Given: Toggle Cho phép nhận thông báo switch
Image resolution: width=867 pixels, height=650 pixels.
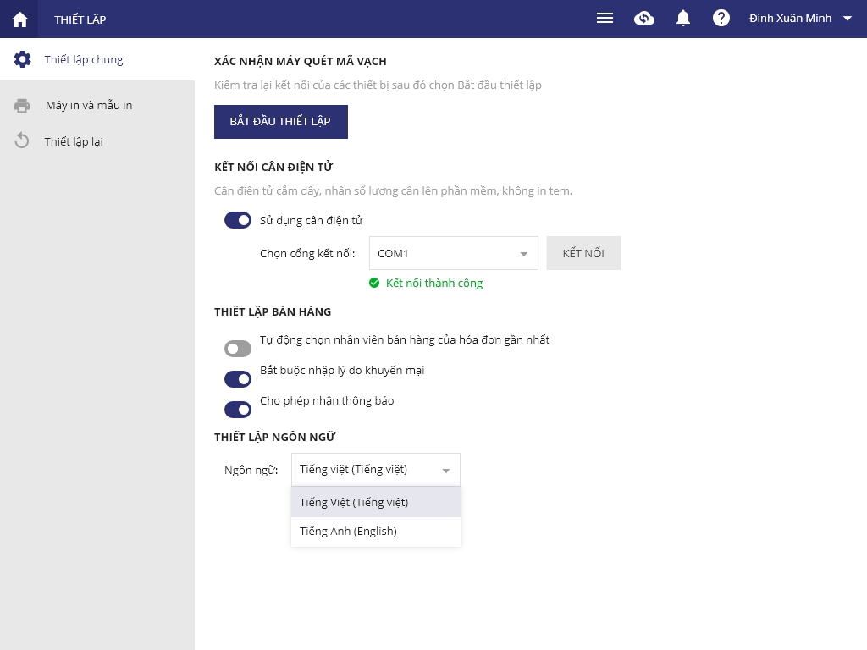Looking at the screenshot, I should (x=238, y=410).
